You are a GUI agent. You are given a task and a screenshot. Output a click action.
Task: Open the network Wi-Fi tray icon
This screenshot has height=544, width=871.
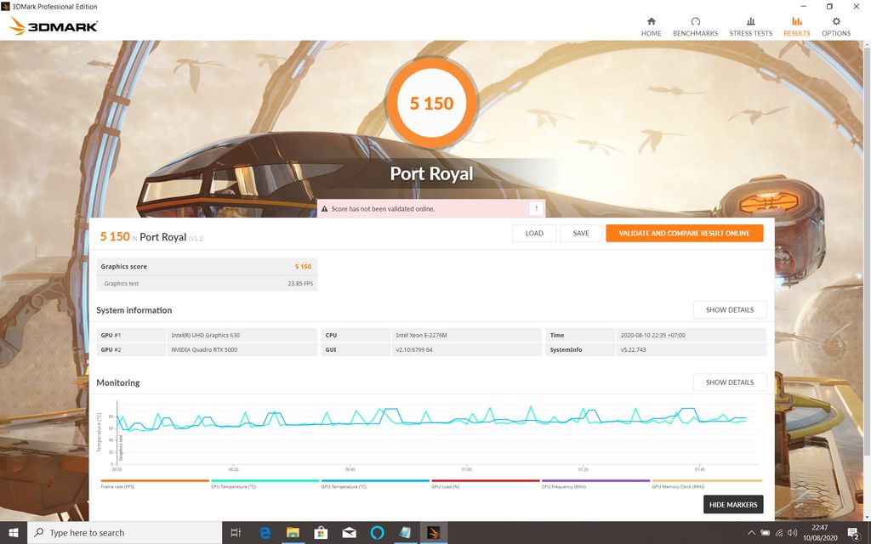pos(779,533)
